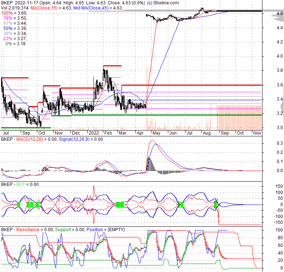Click the 50% = 3.39 Fibonacci level
This screenshot has width=284, height=272.
tap(15, 28)
